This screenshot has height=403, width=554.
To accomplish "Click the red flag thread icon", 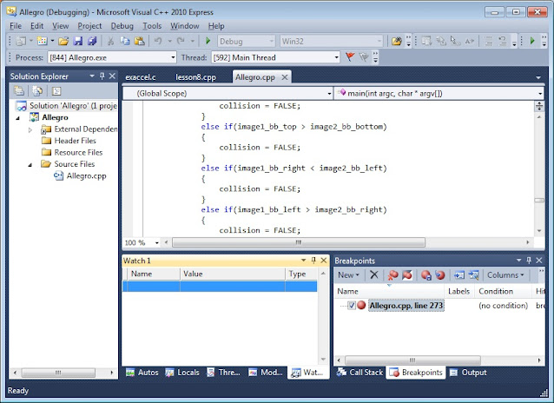I will 350,57.
